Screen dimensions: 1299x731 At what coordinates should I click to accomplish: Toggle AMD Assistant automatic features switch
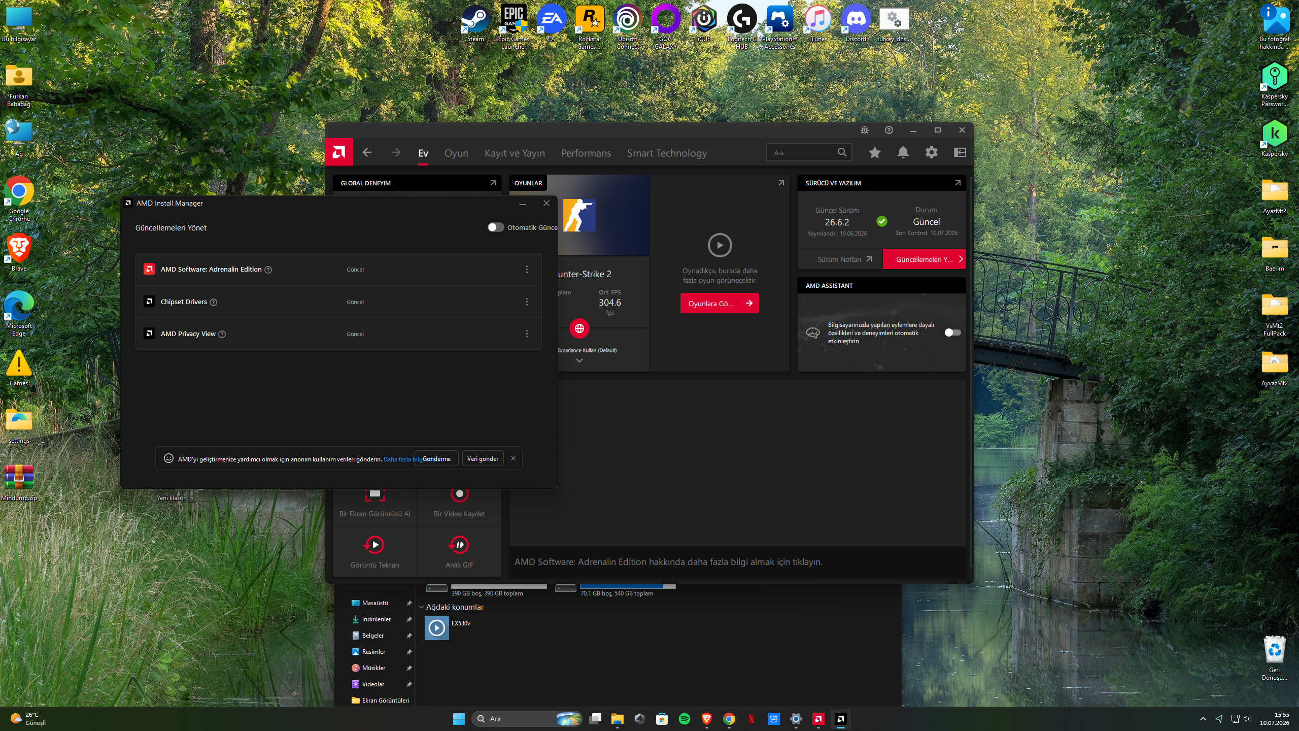953,333
